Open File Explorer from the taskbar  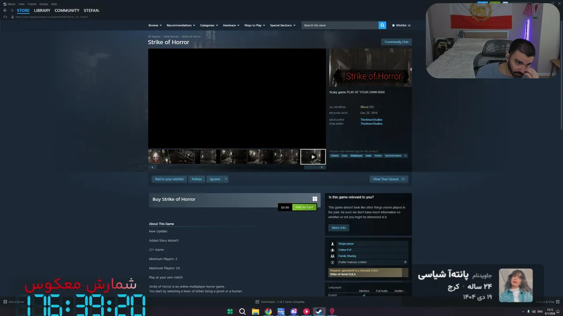256,312
